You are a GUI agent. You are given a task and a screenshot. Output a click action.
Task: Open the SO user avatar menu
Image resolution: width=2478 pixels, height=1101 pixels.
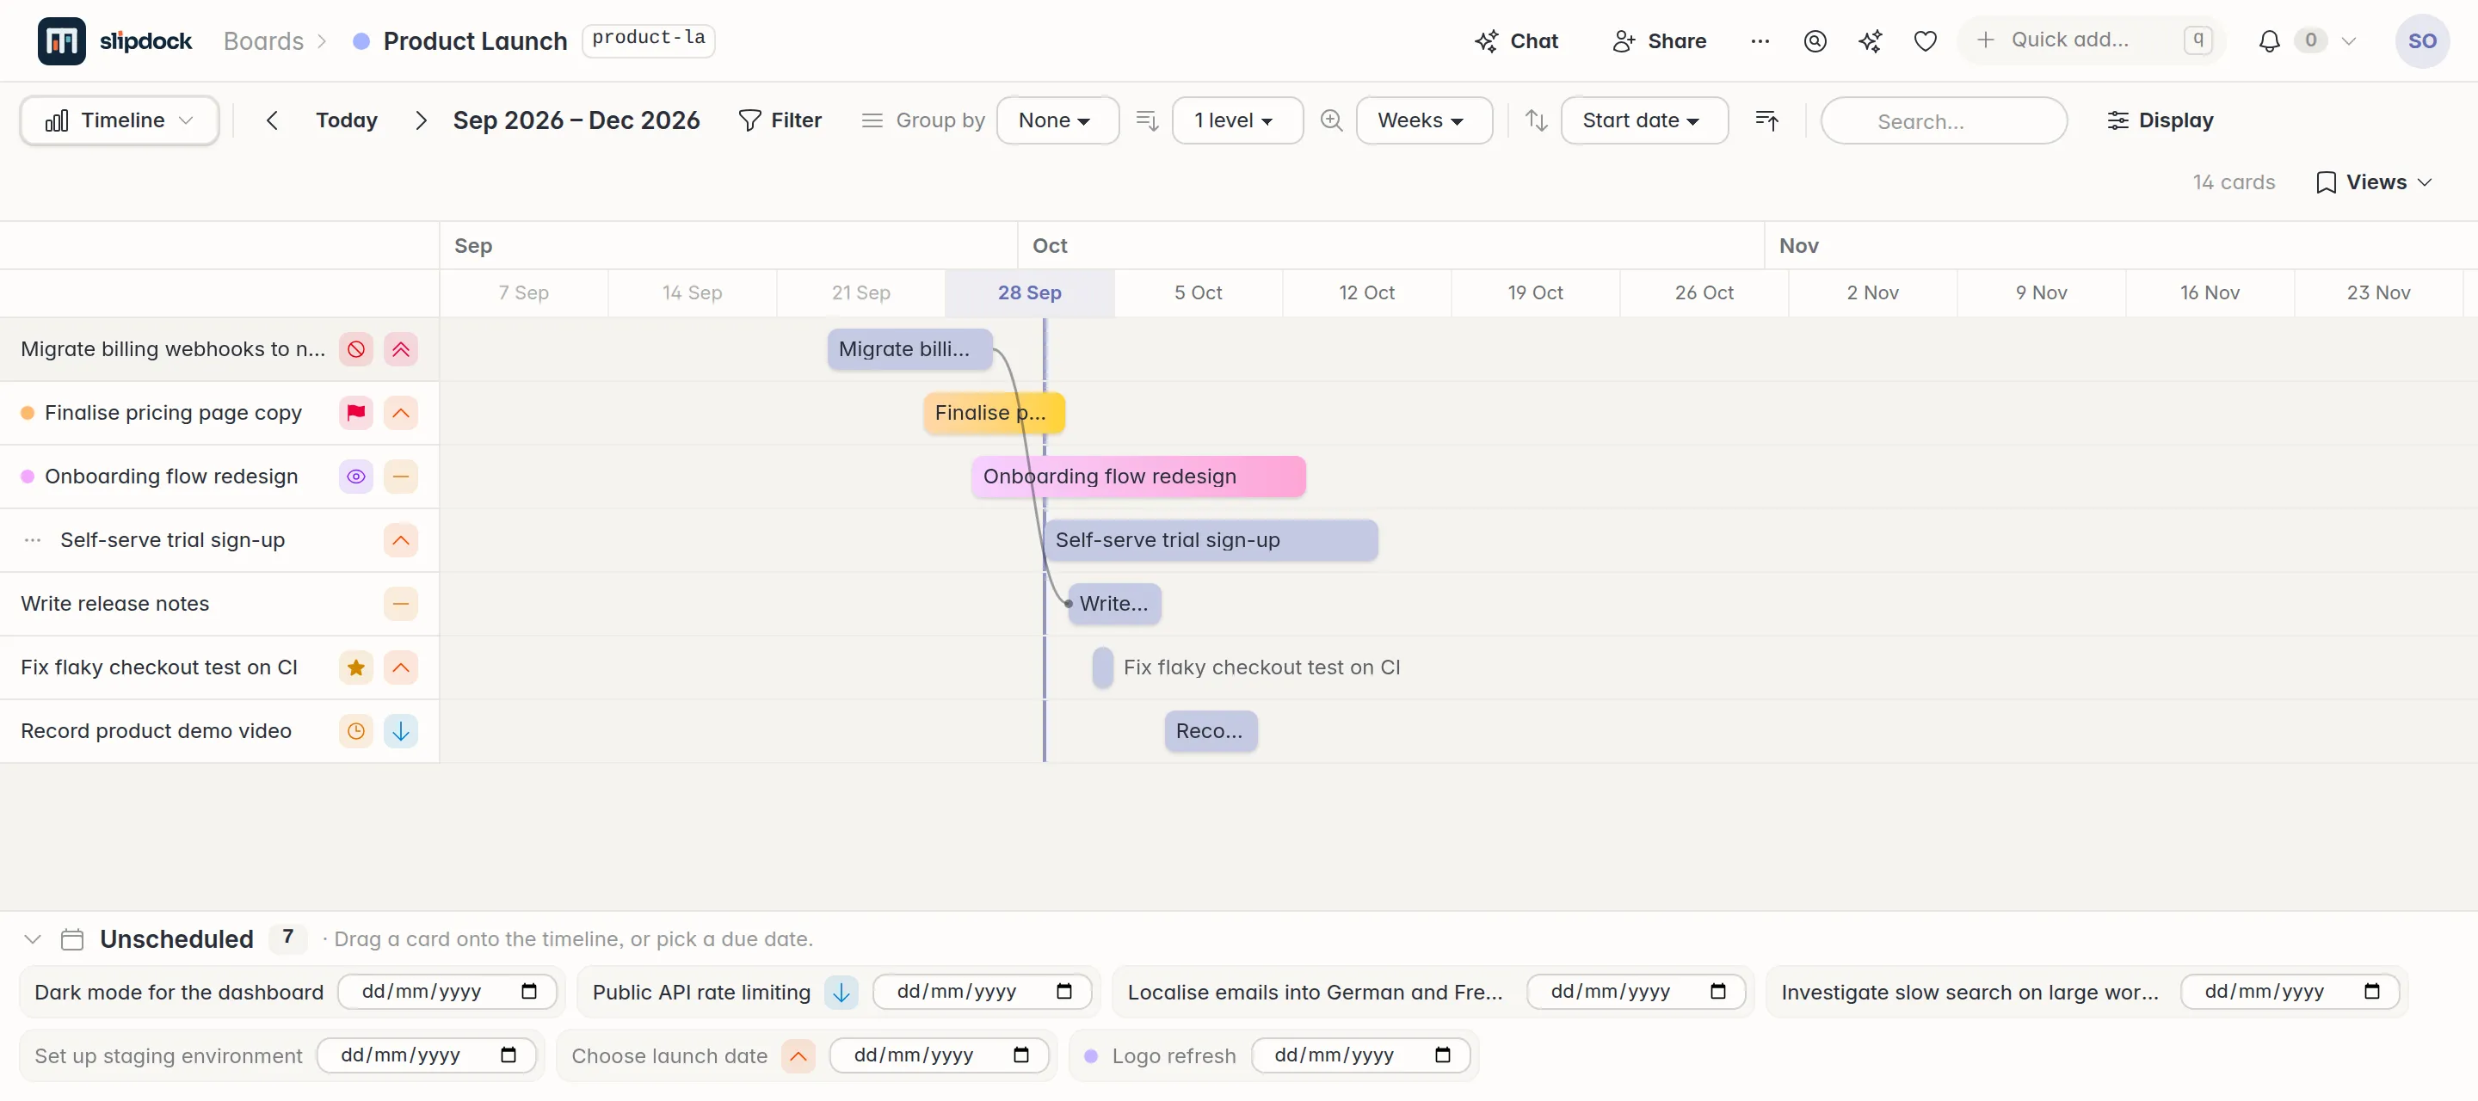2421,40
